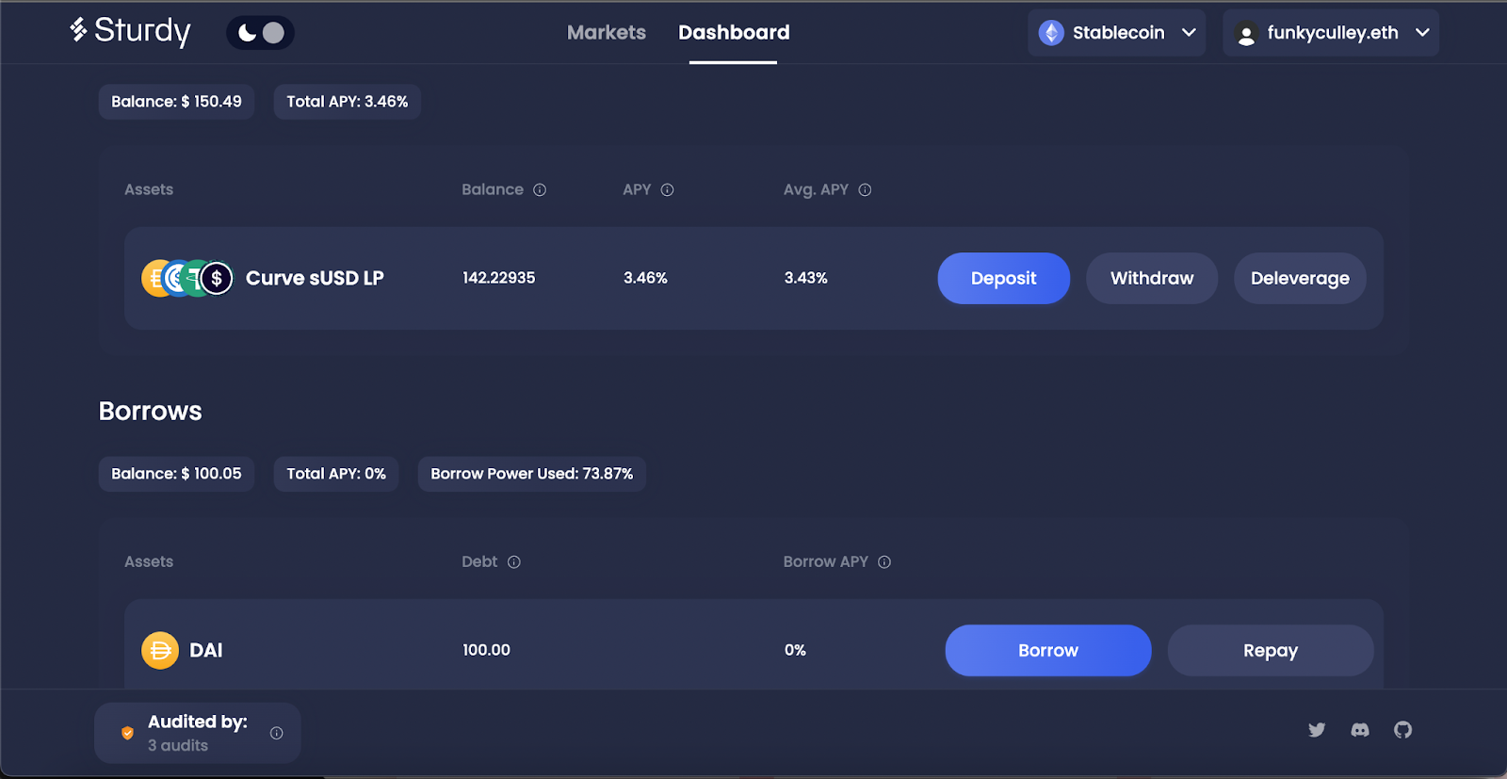The image size is (1507, 779).
Task: Click the '3 audits' text
Action: [178, 745]
